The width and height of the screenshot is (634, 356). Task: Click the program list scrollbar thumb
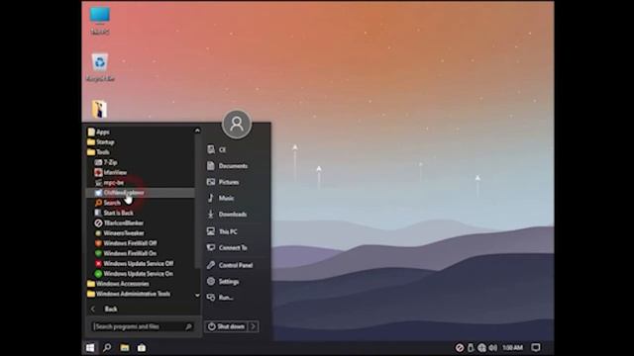(x=197, y=201)
